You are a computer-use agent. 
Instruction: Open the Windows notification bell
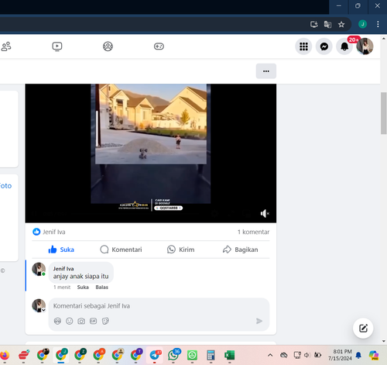358,356
